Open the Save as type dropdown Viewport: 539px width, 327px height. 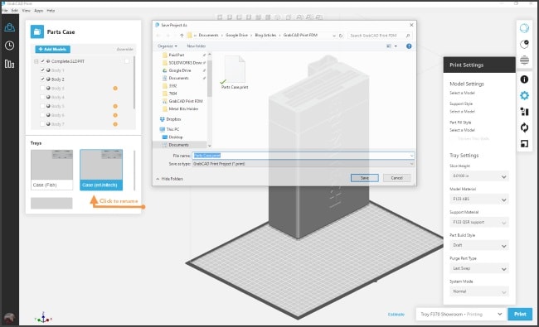[303, 164]
